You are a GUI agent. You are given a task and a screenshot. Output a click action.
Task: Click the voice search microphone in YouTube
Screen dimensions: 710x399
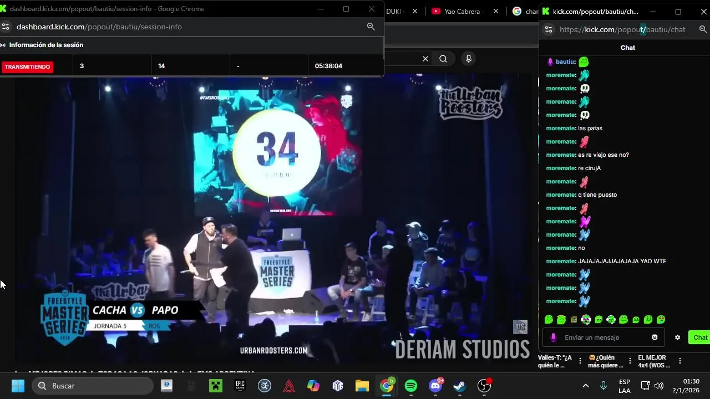pos(469,59)
